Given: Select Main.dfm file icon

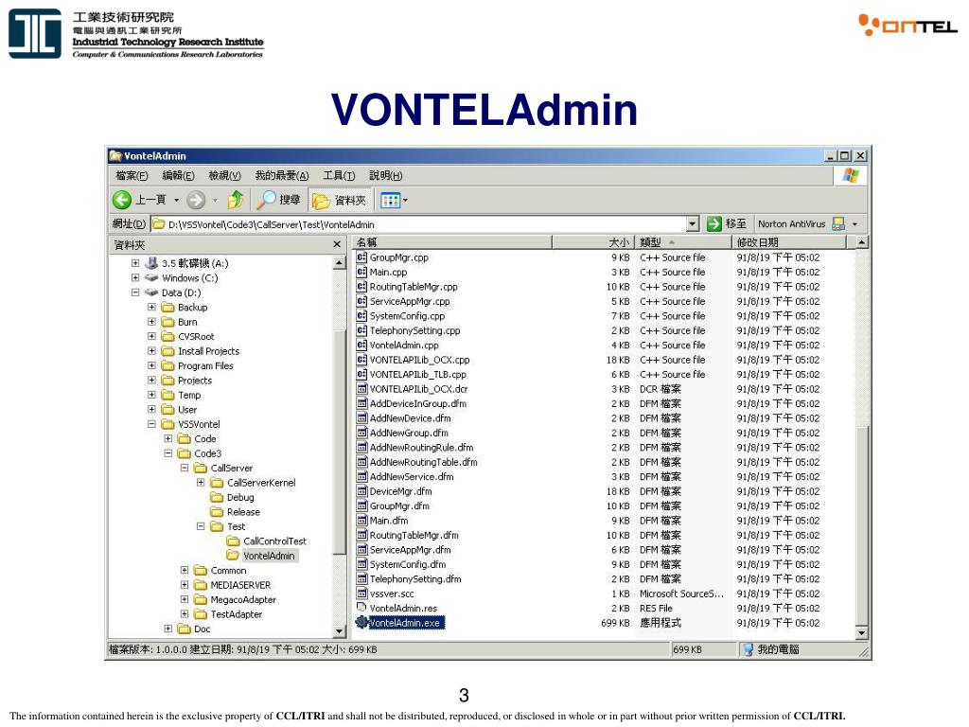Looking at the screenshot, I should 362,521.
